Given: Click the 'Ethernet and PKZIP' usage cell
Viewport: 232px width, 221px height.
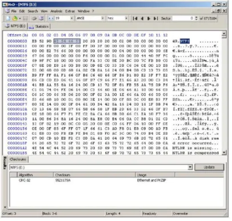Looking at the screenshot, I should pos(151,180).
